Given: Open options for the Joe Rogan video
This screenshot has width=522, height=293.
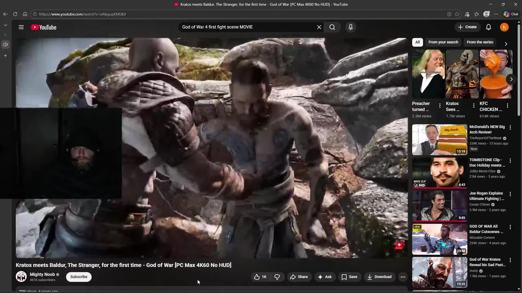Looking at the screenshot, I should pos(510,194).
